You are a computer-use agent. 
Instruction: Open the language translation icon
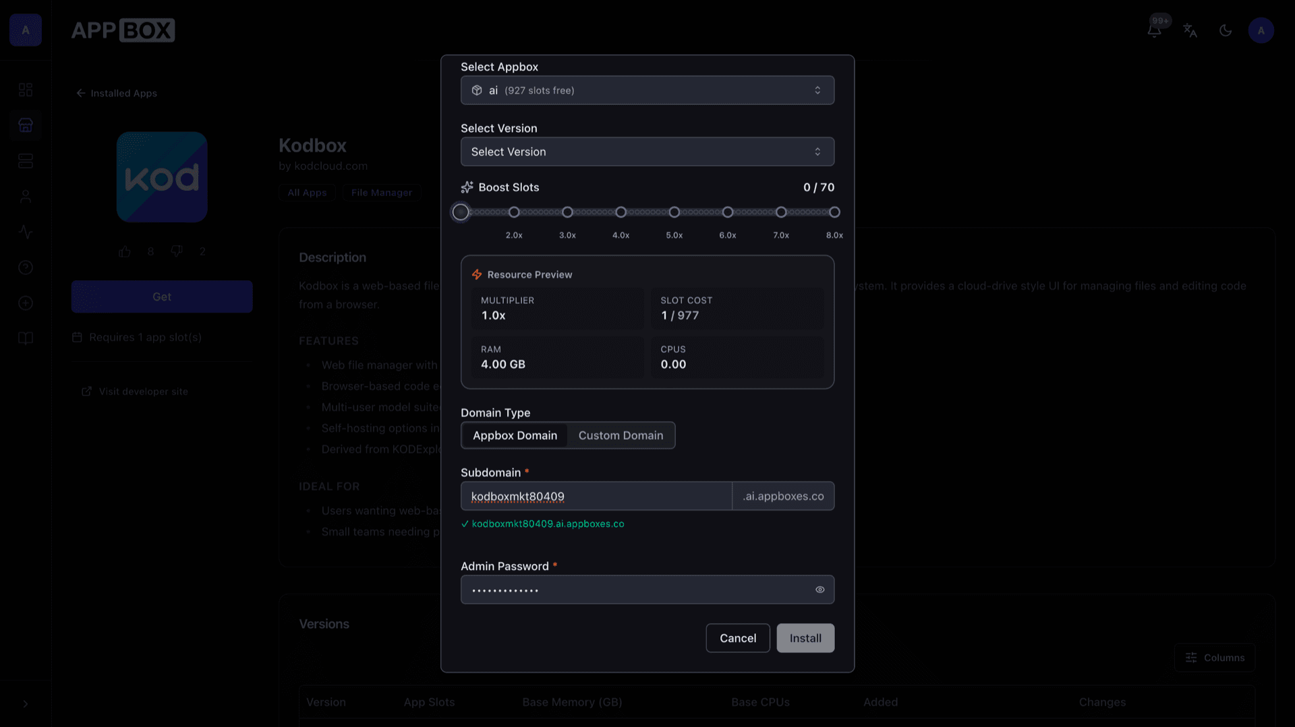pyautogui.click(x=1190, y=30)
